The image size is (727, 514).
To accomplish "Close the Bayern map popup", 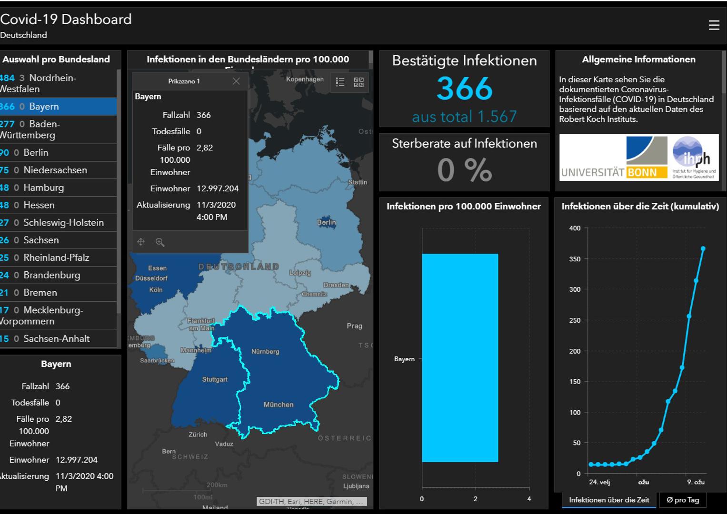I will coord(236,81).
